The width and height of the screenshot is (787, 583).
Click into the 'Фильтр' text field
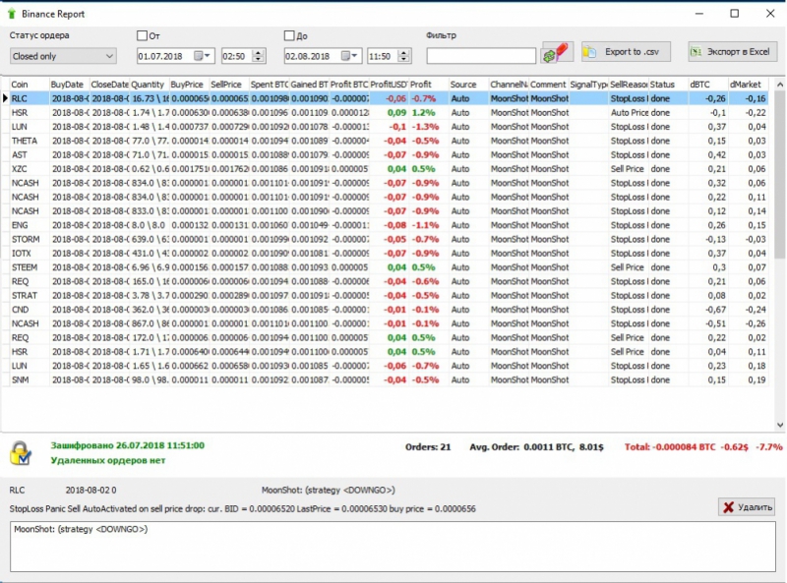click(x=481, y=56)
